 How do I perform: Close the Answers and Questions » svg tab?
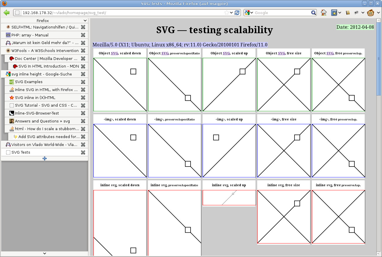pyautogui.click(x=83, y=121)
